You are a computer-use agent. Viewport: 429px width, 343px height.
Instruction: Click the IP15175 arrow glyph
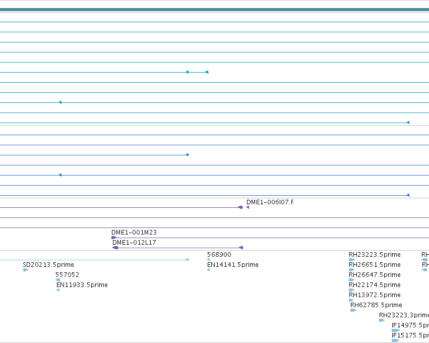coord(395,340)
